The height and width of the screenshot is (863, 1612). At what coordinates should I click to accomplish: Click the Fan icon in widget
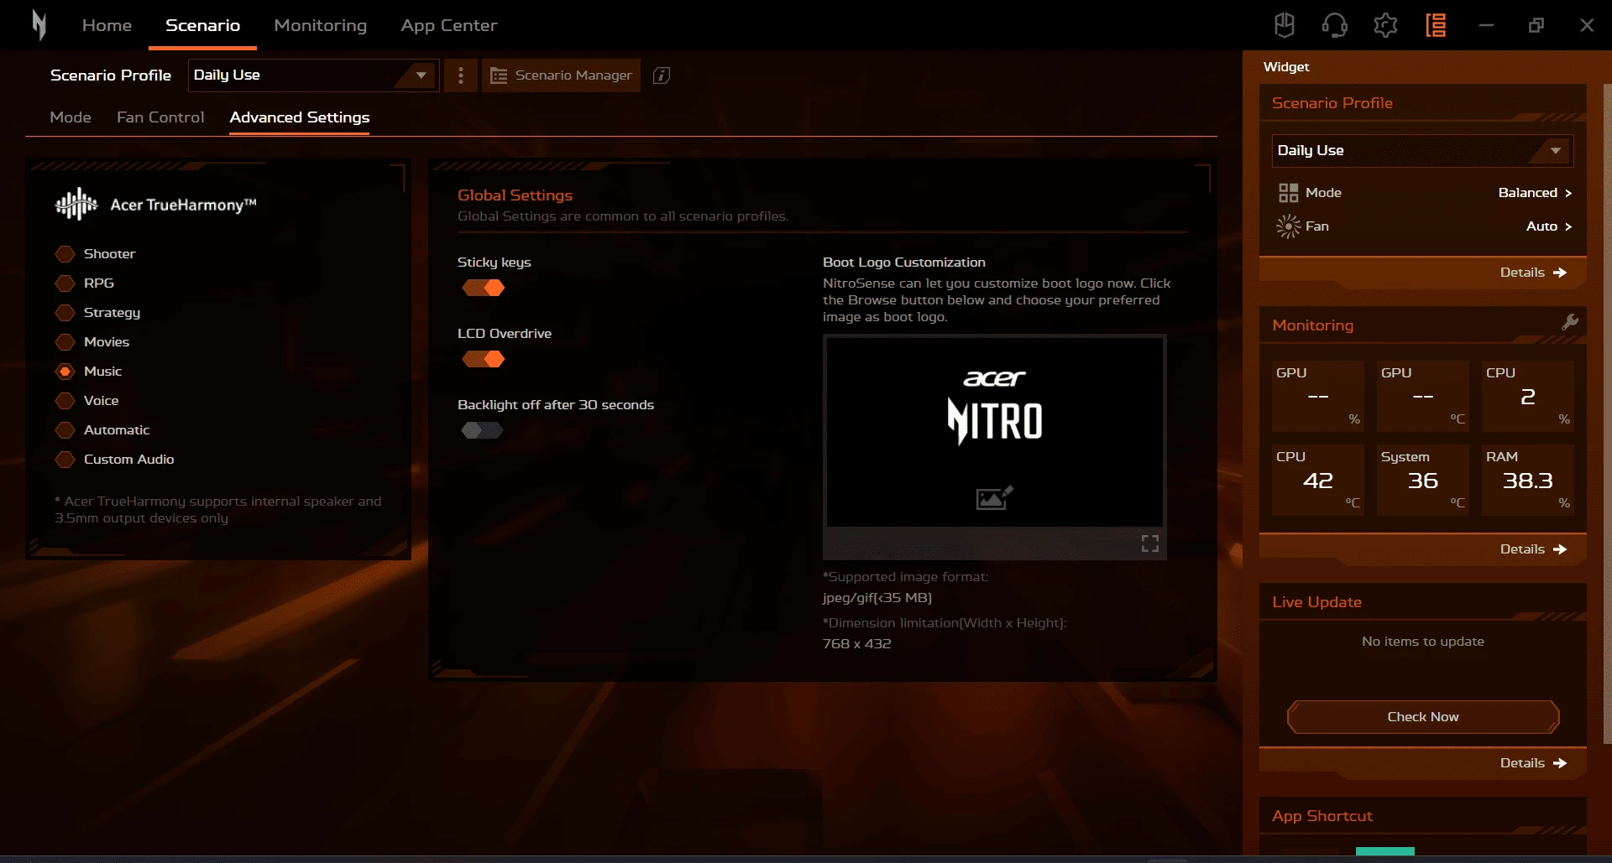coord(1288,226)
